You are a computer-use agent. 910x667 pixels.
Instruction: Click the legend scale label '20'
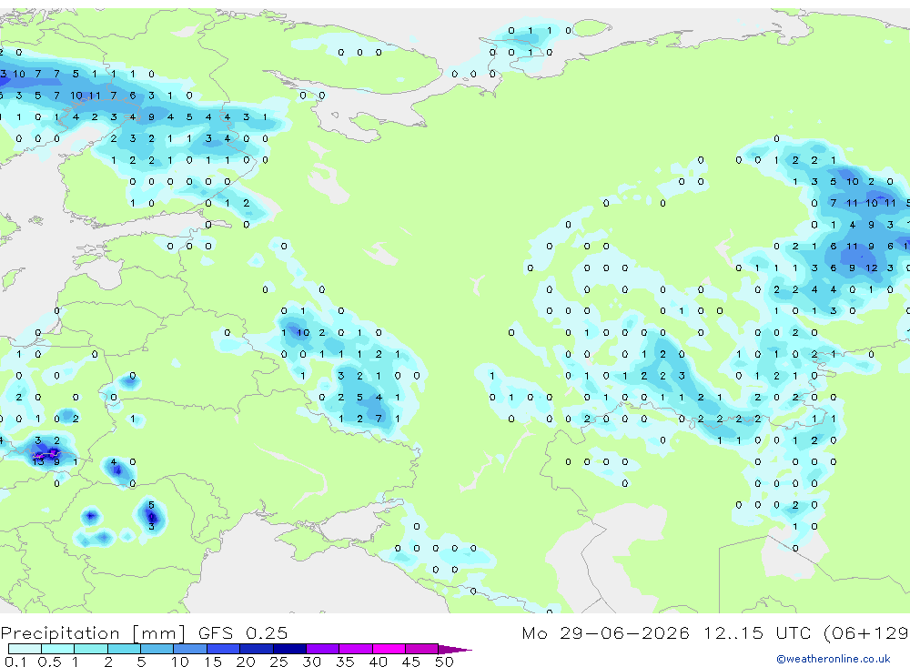(246, 662)
